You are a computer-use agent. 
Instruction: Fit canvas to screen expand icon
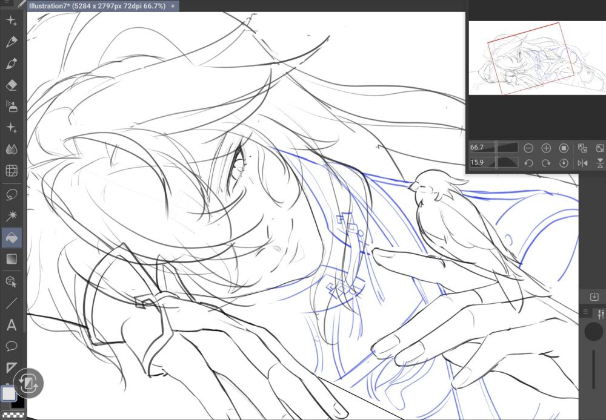click(x=600, y=148)
